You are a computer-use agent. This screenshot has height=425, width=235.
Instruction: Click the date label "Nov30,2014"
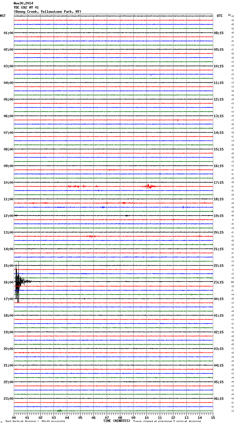tap(23, 3)
